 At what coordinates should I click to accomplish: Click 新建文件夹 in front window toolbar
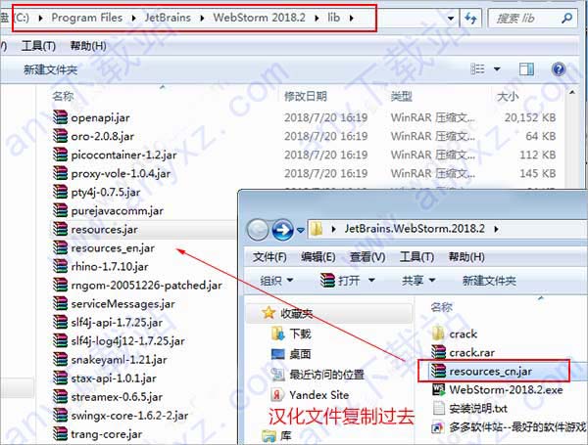tap(489, 281)
